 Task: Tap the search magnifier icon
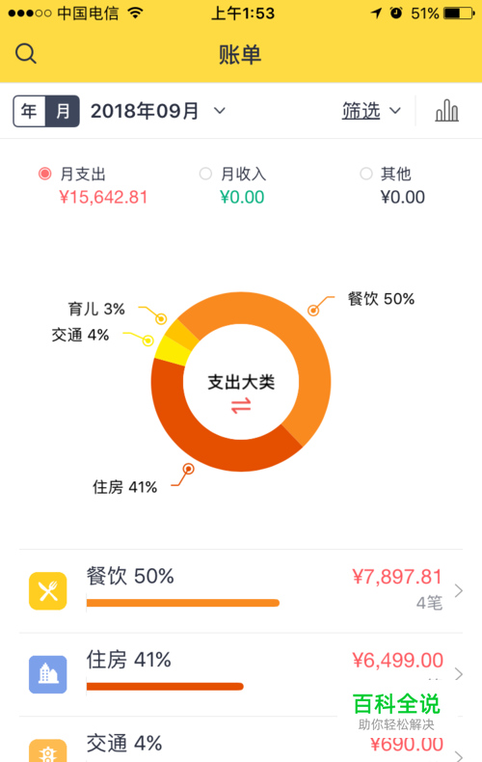click(x=26, y=53)
